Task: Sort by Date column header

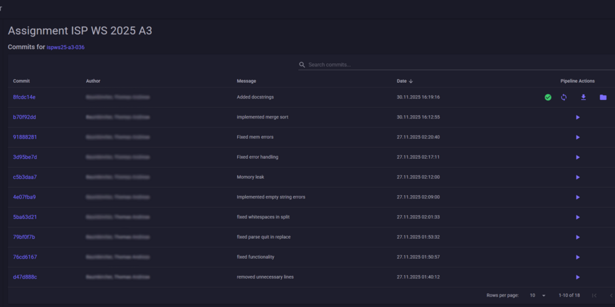Action: pos(402,81)
